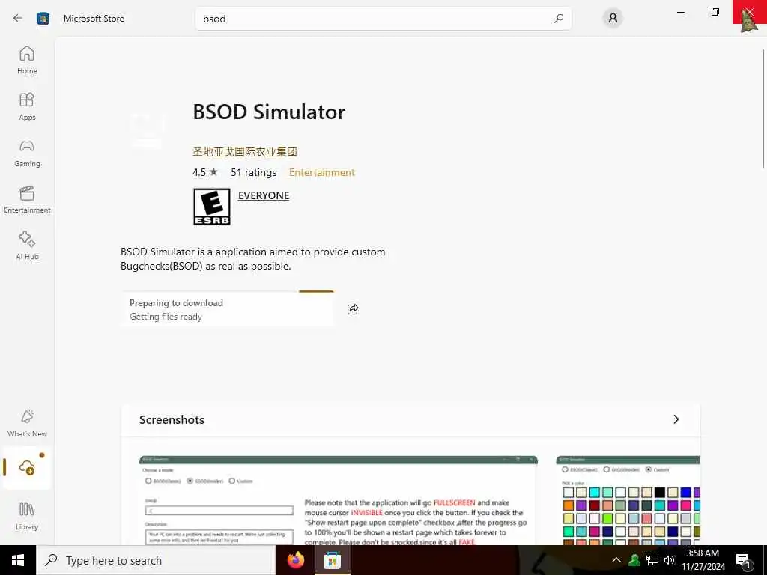Open AI Hub in the sidebar

[x=27, y=246]
